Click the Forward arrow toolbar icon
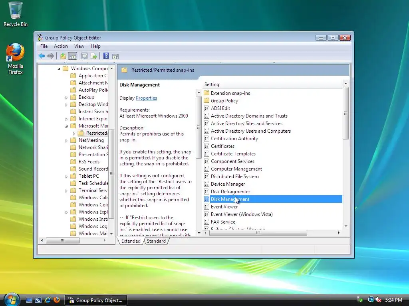 [51, 56]
